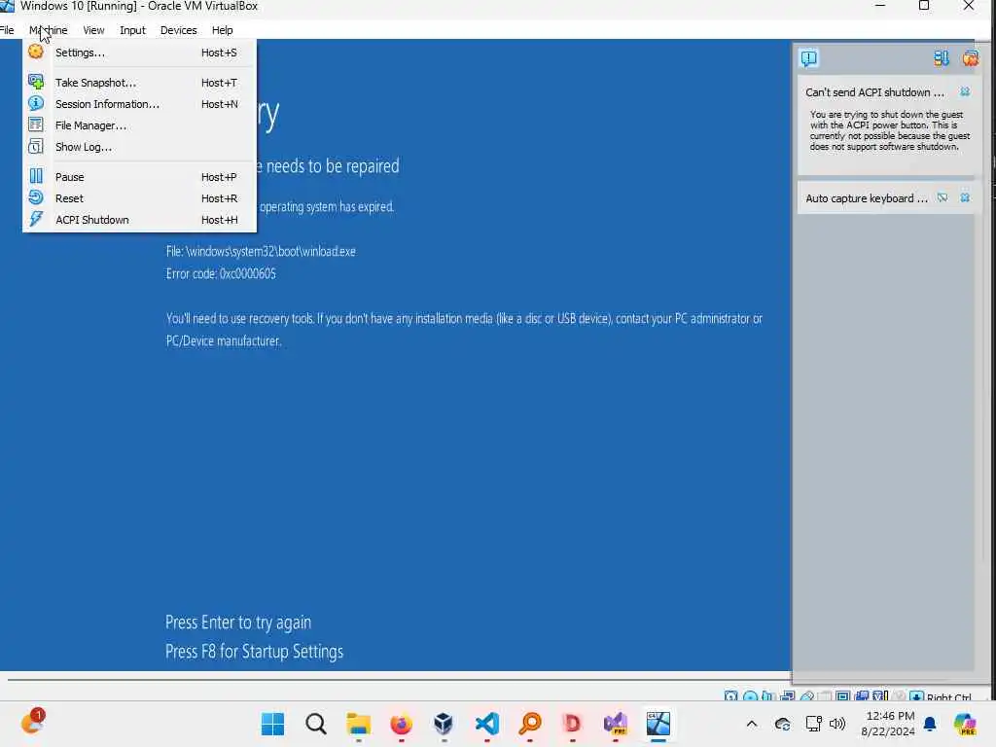The height and width of the screenshot is (747, 996).
Task: Click 'Press Enter to try again' text
Action: click(x=238, y=622)
